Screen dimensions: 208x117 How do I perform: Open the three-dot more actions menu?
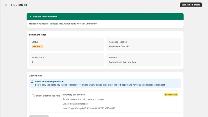[206, 5]
